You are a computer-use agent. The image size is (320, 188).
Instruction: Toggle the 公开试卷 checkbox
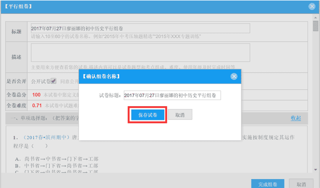point(53,81)
